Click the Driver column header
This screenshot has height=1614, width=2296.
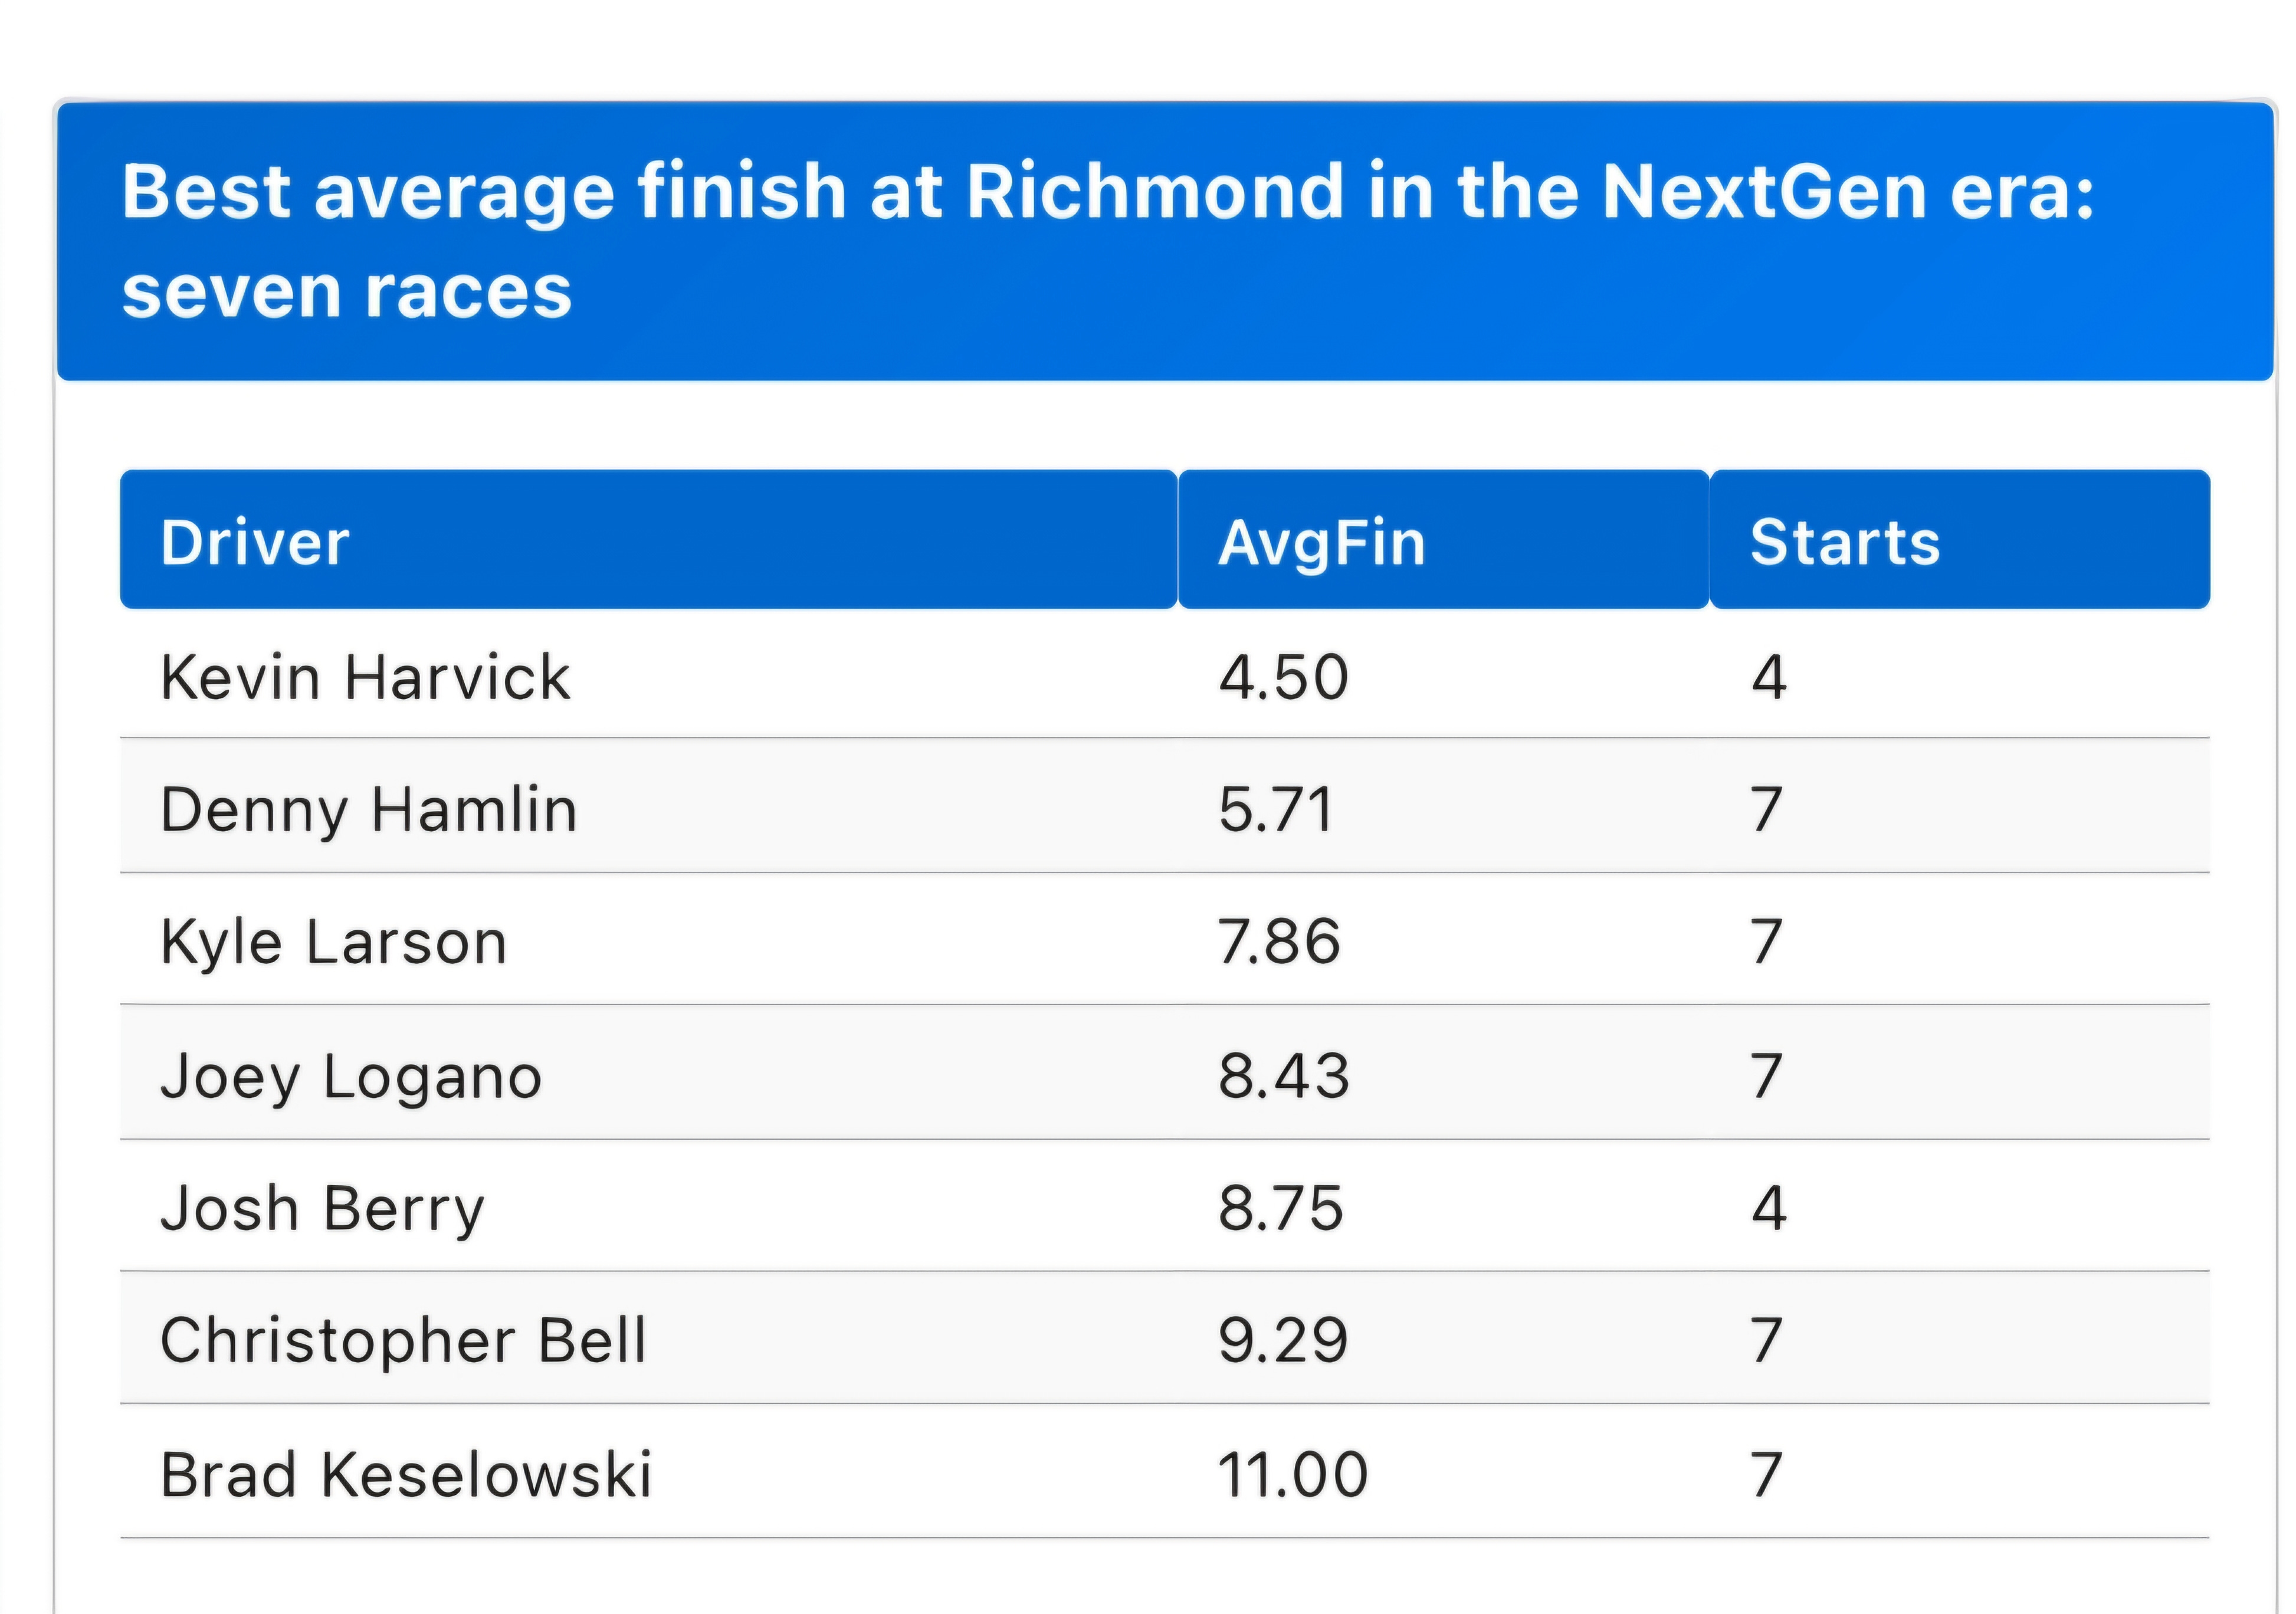click(x=648, y=540)
